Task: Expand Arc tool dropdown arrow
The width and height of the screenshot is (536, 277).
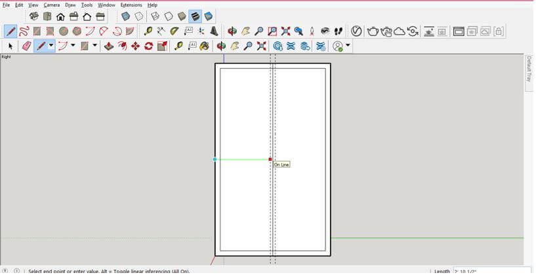Action: [72, 45]
